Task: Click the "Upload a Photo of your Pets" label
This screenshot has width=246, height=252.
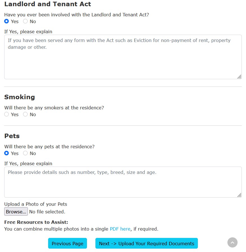Action: coord(36,204)
